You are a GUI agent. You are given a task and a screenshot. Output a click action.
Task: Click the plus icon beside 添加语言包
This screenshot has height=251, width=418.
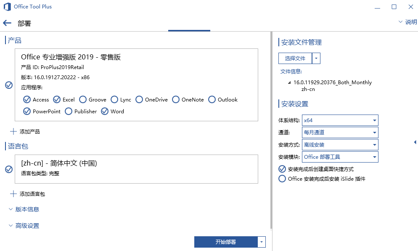coord(13,194)
